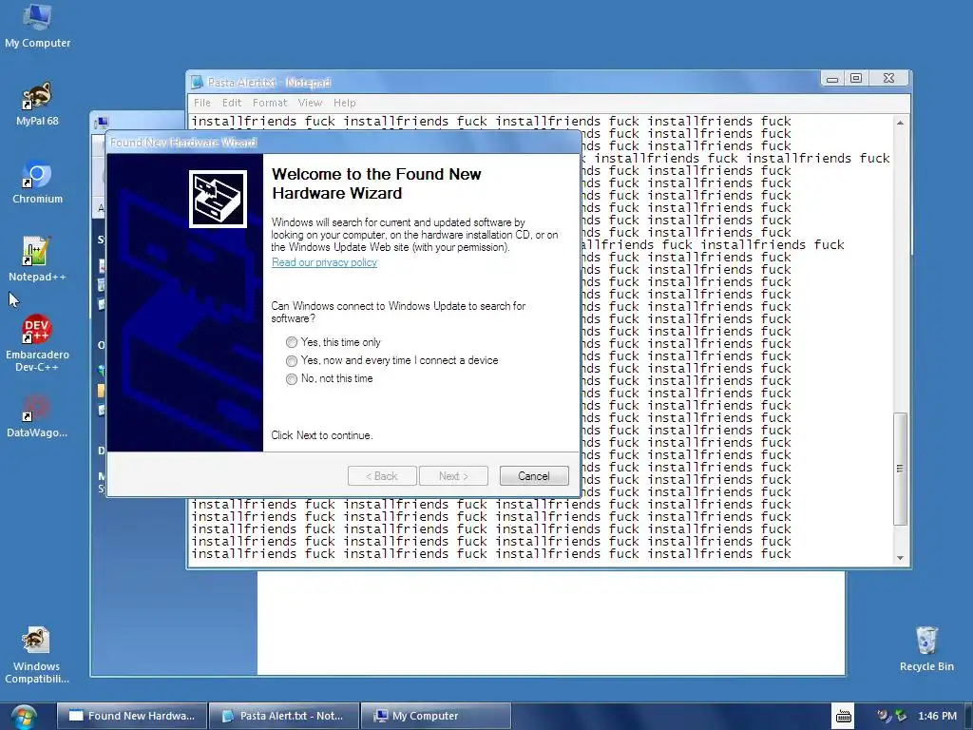Open on-screen keyboard tray icon
The height and width of the screenshot is (730, 973).
click(844, 717)
